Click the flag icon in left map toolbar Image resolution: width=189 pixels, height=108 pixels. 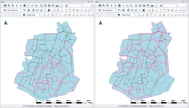[x=53, y=6]
